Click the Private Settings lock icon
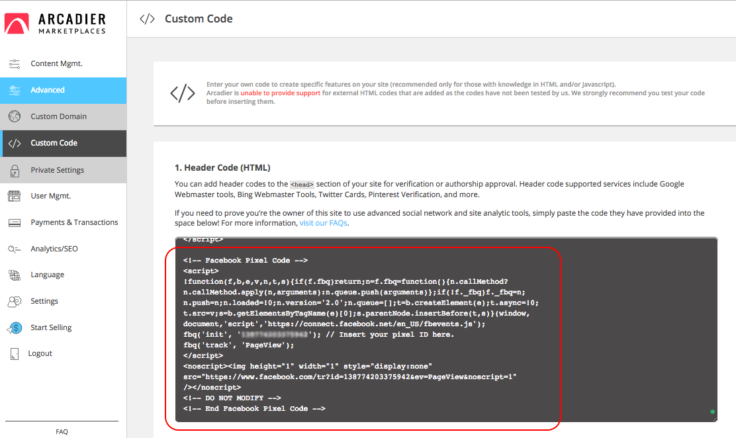Image resolution: width=736 pixels, height=438 pixels. 15,171
